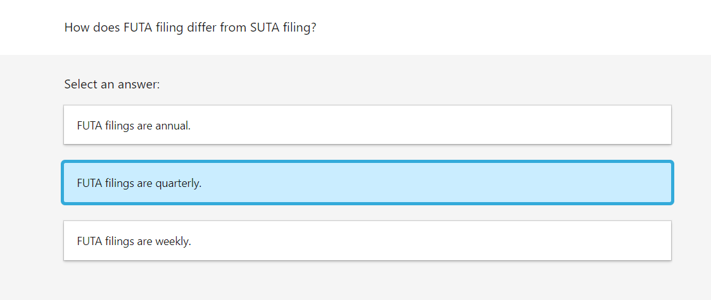Click the bottom answer card mentioning weekly
The width and height of the screenshot is (711, 300).
click(x=367, y=241)
